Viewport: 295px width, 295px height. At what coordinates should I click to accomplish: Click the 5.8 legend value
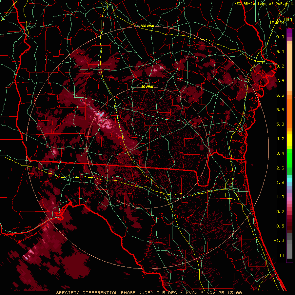[x=280, y=110]
